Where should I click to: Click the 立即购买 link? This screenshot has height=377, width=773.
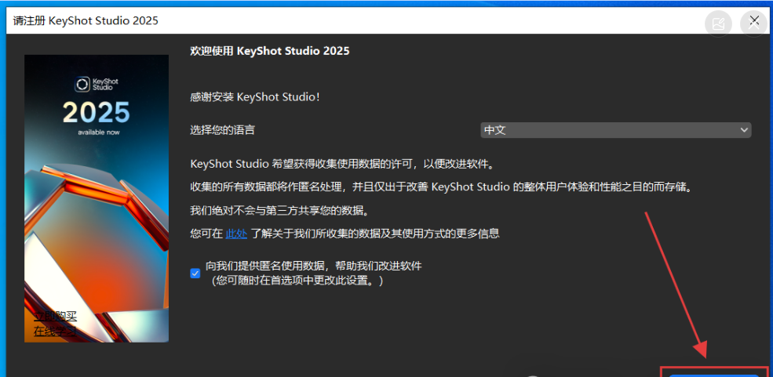tap(55, 316)
